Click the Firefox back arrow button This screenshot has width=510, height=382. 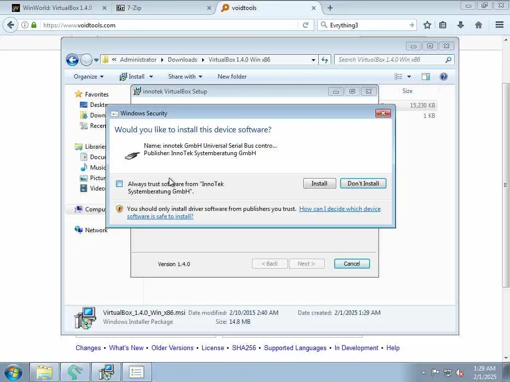(x=11, y=25)
